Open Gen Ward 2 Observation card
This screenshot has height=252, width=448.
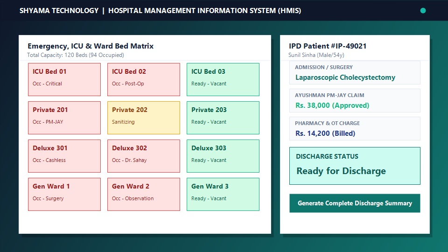(144, 194)
